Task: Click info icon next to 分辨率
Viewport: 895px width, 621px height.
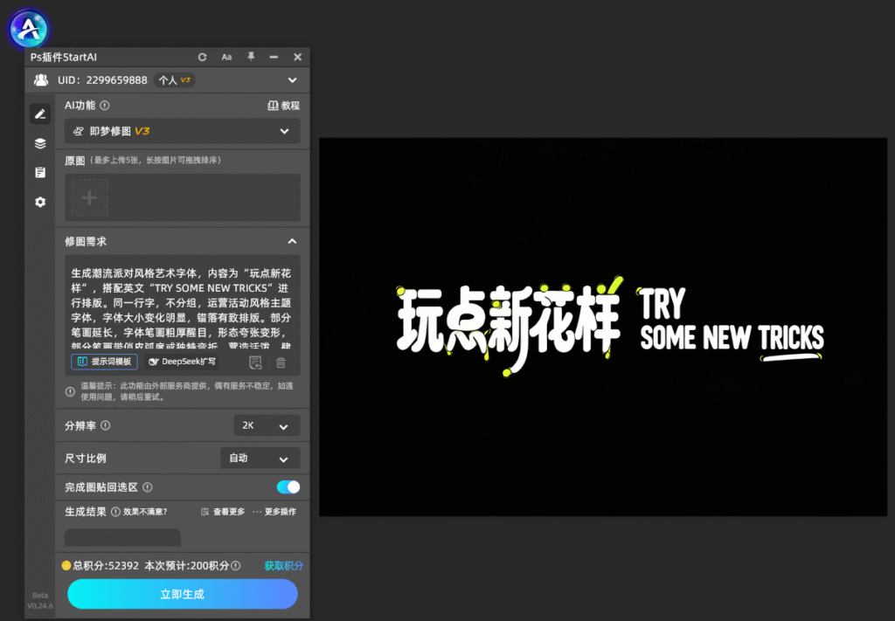Action: tap(106, 425)
